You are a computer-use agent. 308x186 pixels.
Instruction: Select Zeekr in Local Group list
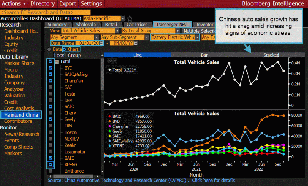pyautogui.click(x=70, y=145)
